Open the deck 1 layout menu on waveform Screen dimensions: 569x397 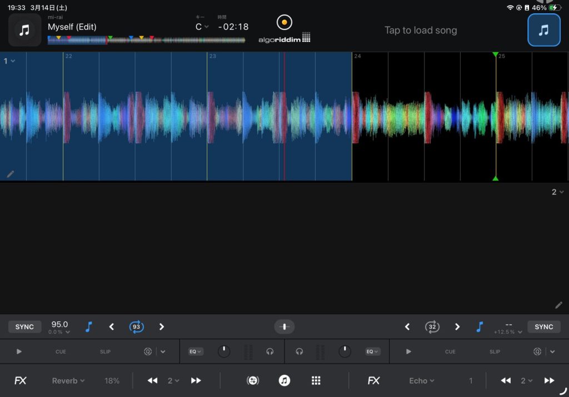(x=9, y=61)
